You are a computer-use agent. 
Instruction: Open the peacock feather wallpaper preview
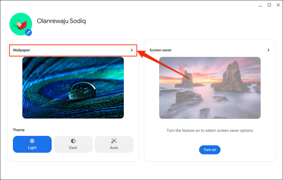tap(73, 88)
